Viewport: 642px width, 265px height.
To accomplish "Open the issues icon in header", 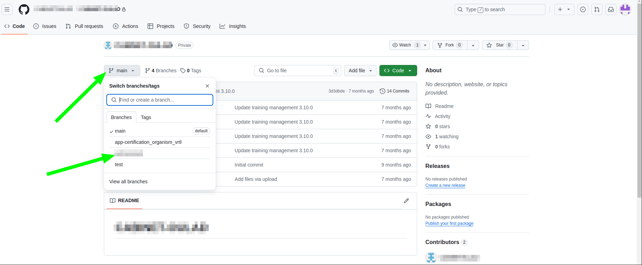I will (583, 9).
